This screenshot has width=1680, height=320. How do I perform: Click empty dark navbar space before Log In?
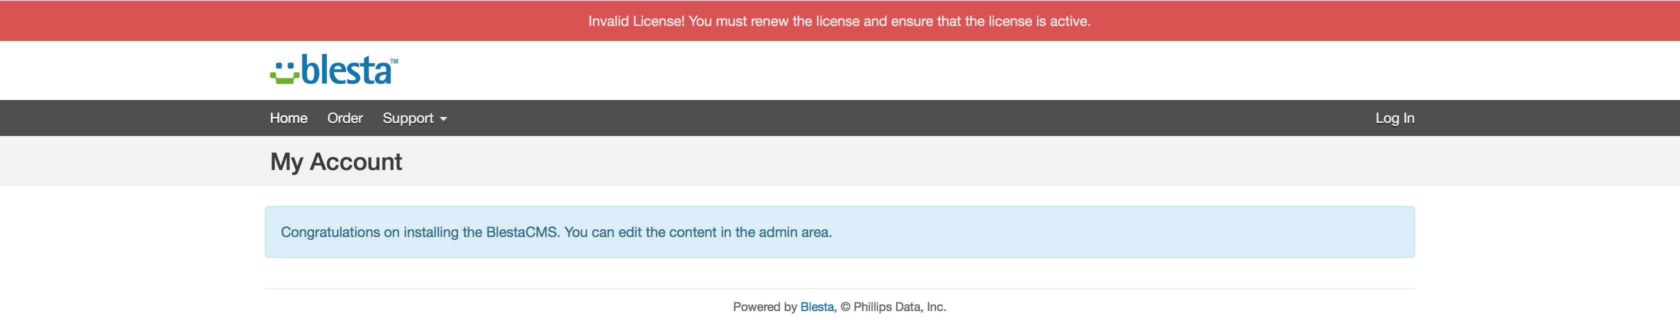[913, 118]
